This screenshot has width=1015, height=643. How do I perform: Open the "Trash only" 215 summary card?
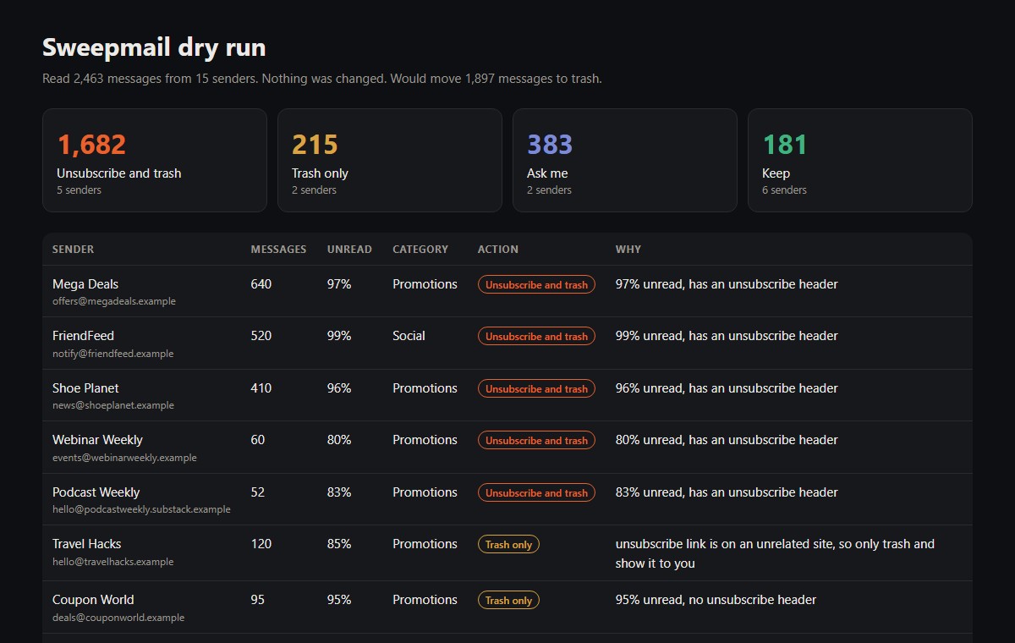[x=390, y=160]
